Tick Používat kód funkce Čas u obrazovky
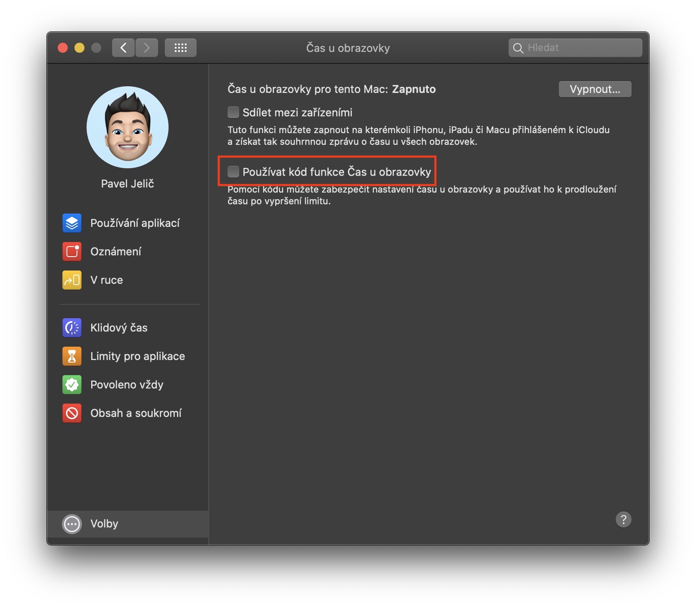This screenshot has width=696, height=607. pyautogui.click(x=233, y=172)
